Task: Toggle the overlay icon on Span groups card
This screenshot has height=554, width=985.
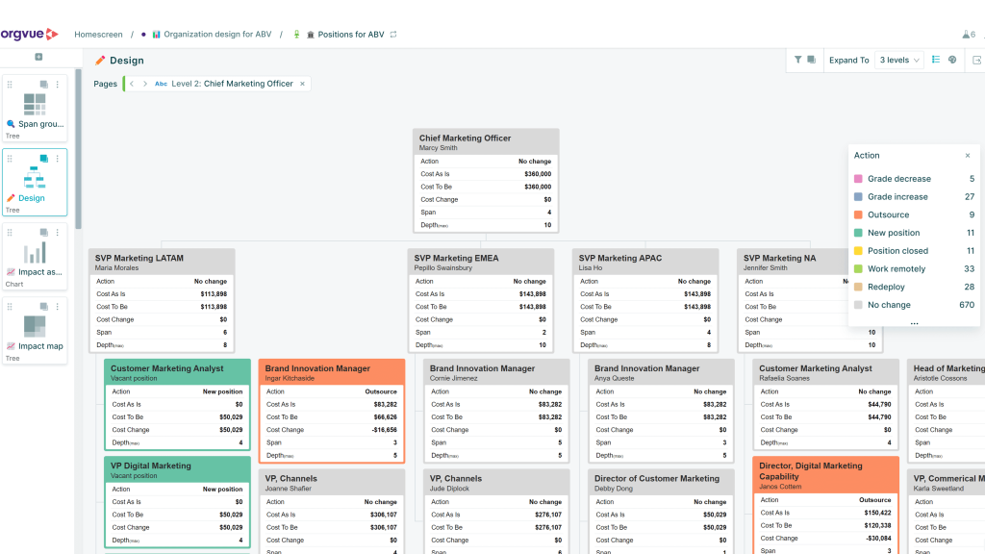Action: (43, 85)
